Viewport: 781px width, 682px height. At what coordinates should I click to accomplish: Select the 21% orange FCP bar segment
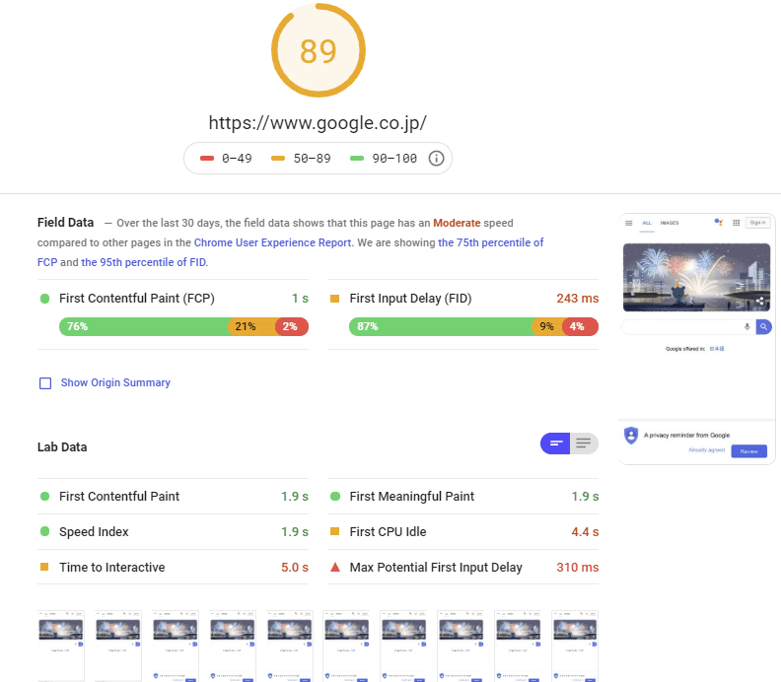click(x=251, y=326)
